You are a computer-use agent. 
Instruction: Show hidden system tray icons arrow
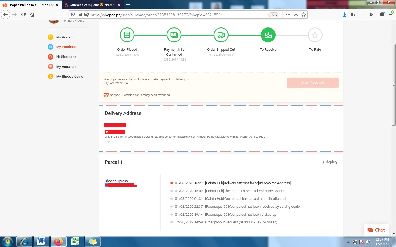tap(348, 242)
